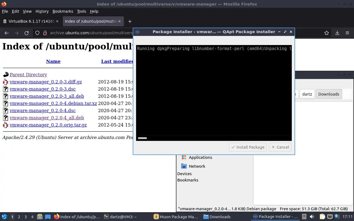Open the Firefox hamburger application menu
This screenshot has height=221, width=354.
coord(347,33)
